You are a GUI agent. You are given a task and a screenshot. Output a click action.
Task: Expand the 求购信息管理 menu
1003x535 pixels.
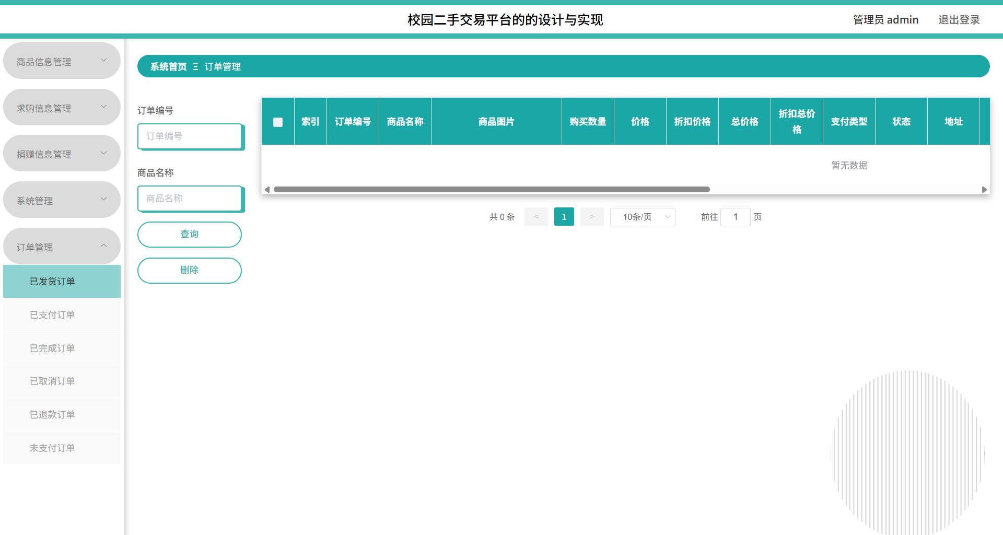pos(62,107)
